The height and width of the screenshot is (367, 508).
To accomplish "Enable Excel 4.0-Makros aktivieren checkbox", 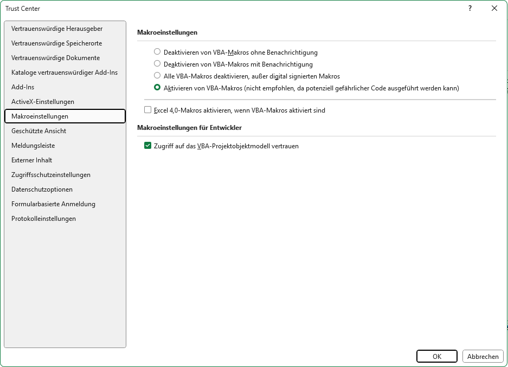I will [148, 110].
